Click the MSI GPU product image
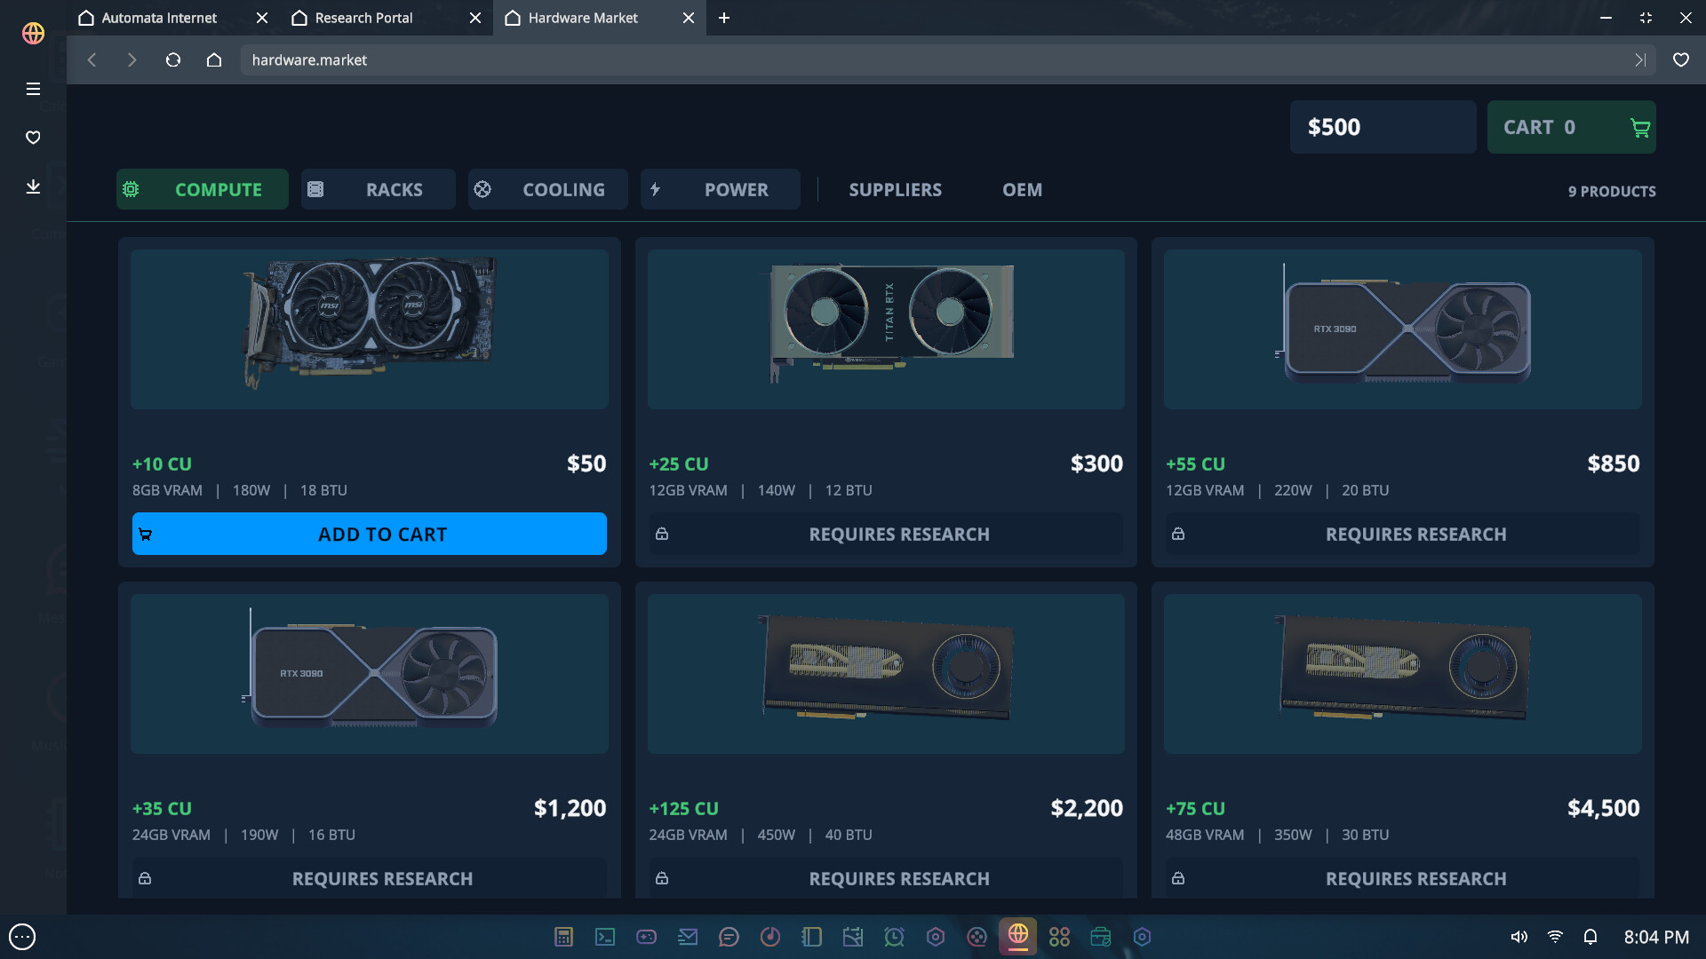The image size is (1706, 959). [370, 329]
